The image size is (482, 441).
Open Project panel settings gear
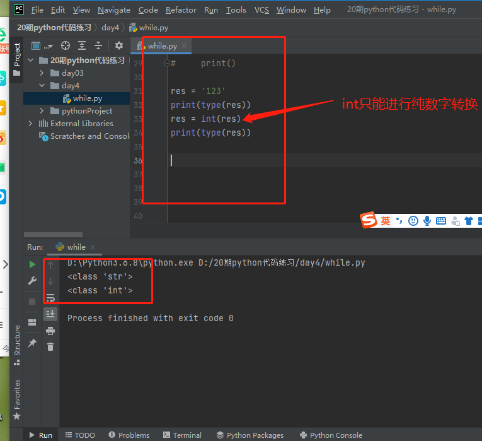click(119, 45)
